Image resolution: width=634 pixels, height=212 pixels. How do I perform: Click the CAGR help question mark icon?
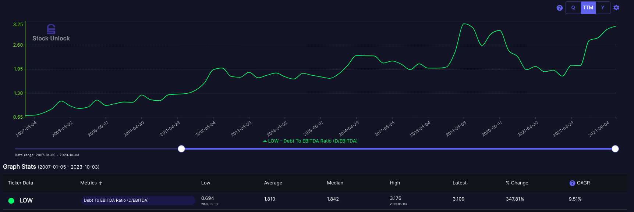[572, 183]
